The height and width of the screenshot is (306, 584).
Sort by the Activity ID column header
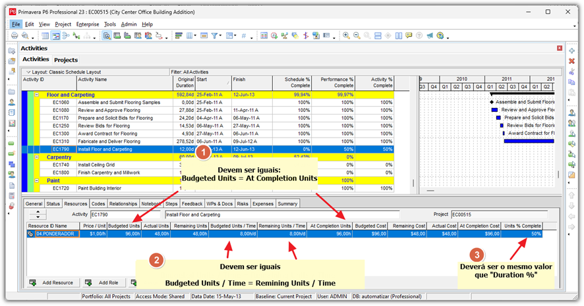49,84
